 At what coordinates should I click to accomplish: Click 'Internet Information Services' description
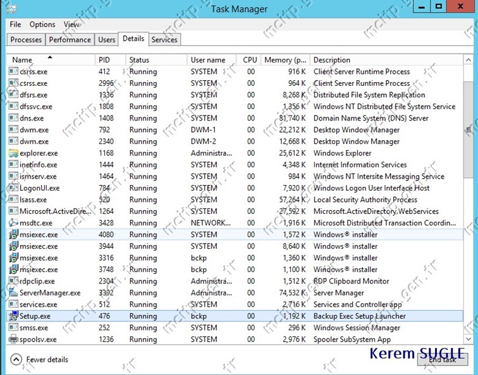pyautogui.click(x=360, y=165)
